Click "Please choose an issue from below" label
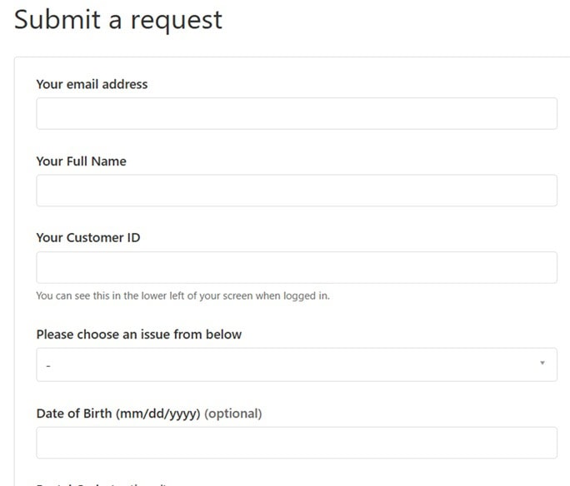Viewport: 570px width, 486px height. click(x=138, y=335)
